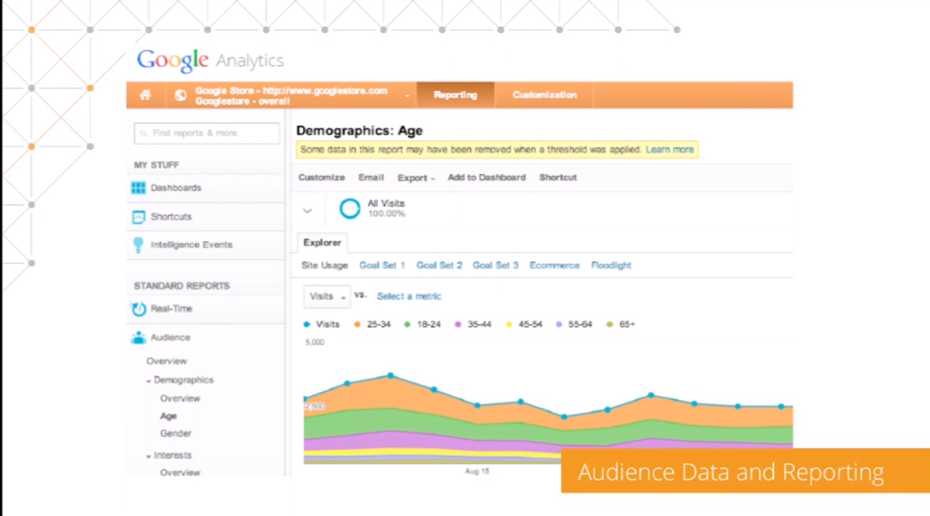The width and height of the screenshot is (930, 516).
Task: Switch to the Customization tab
Action: coord(544,95)
